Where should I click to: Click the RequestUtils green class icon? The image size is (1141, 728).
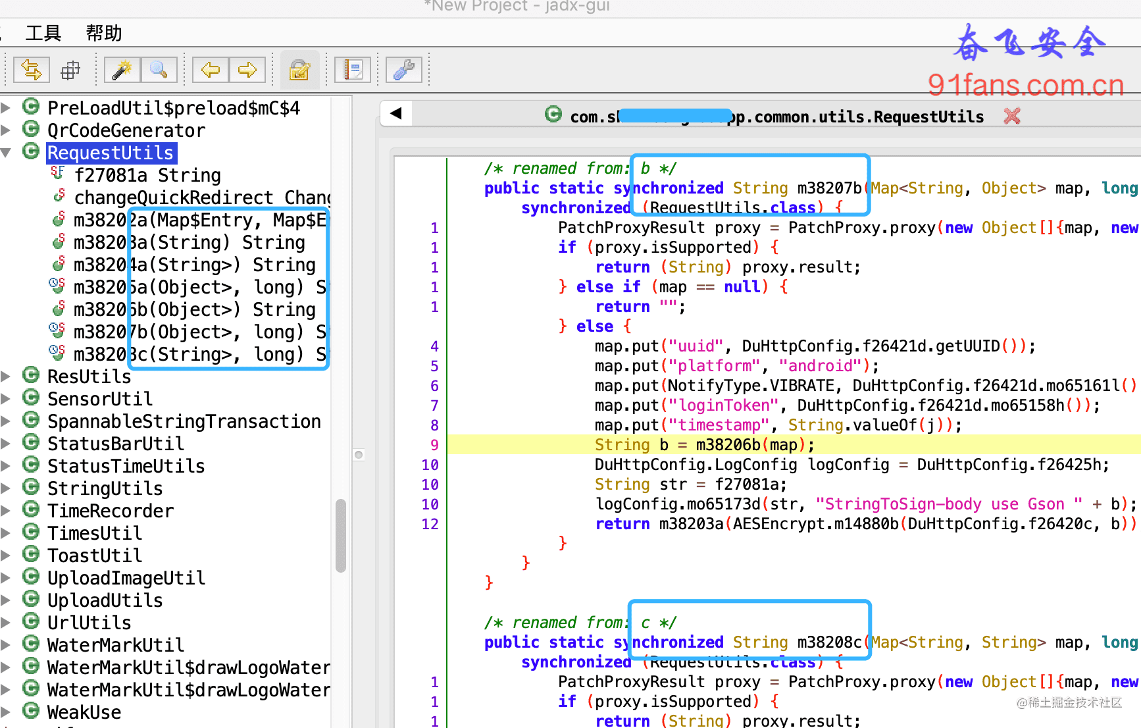pos(31,151)
